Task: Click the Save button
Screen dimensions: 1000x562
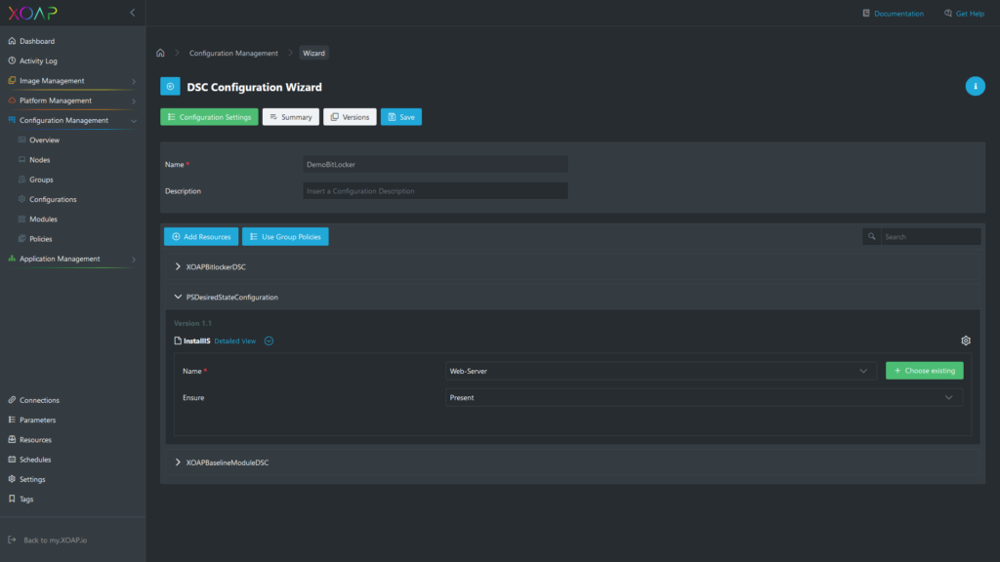Action: [x=401, y=117]
